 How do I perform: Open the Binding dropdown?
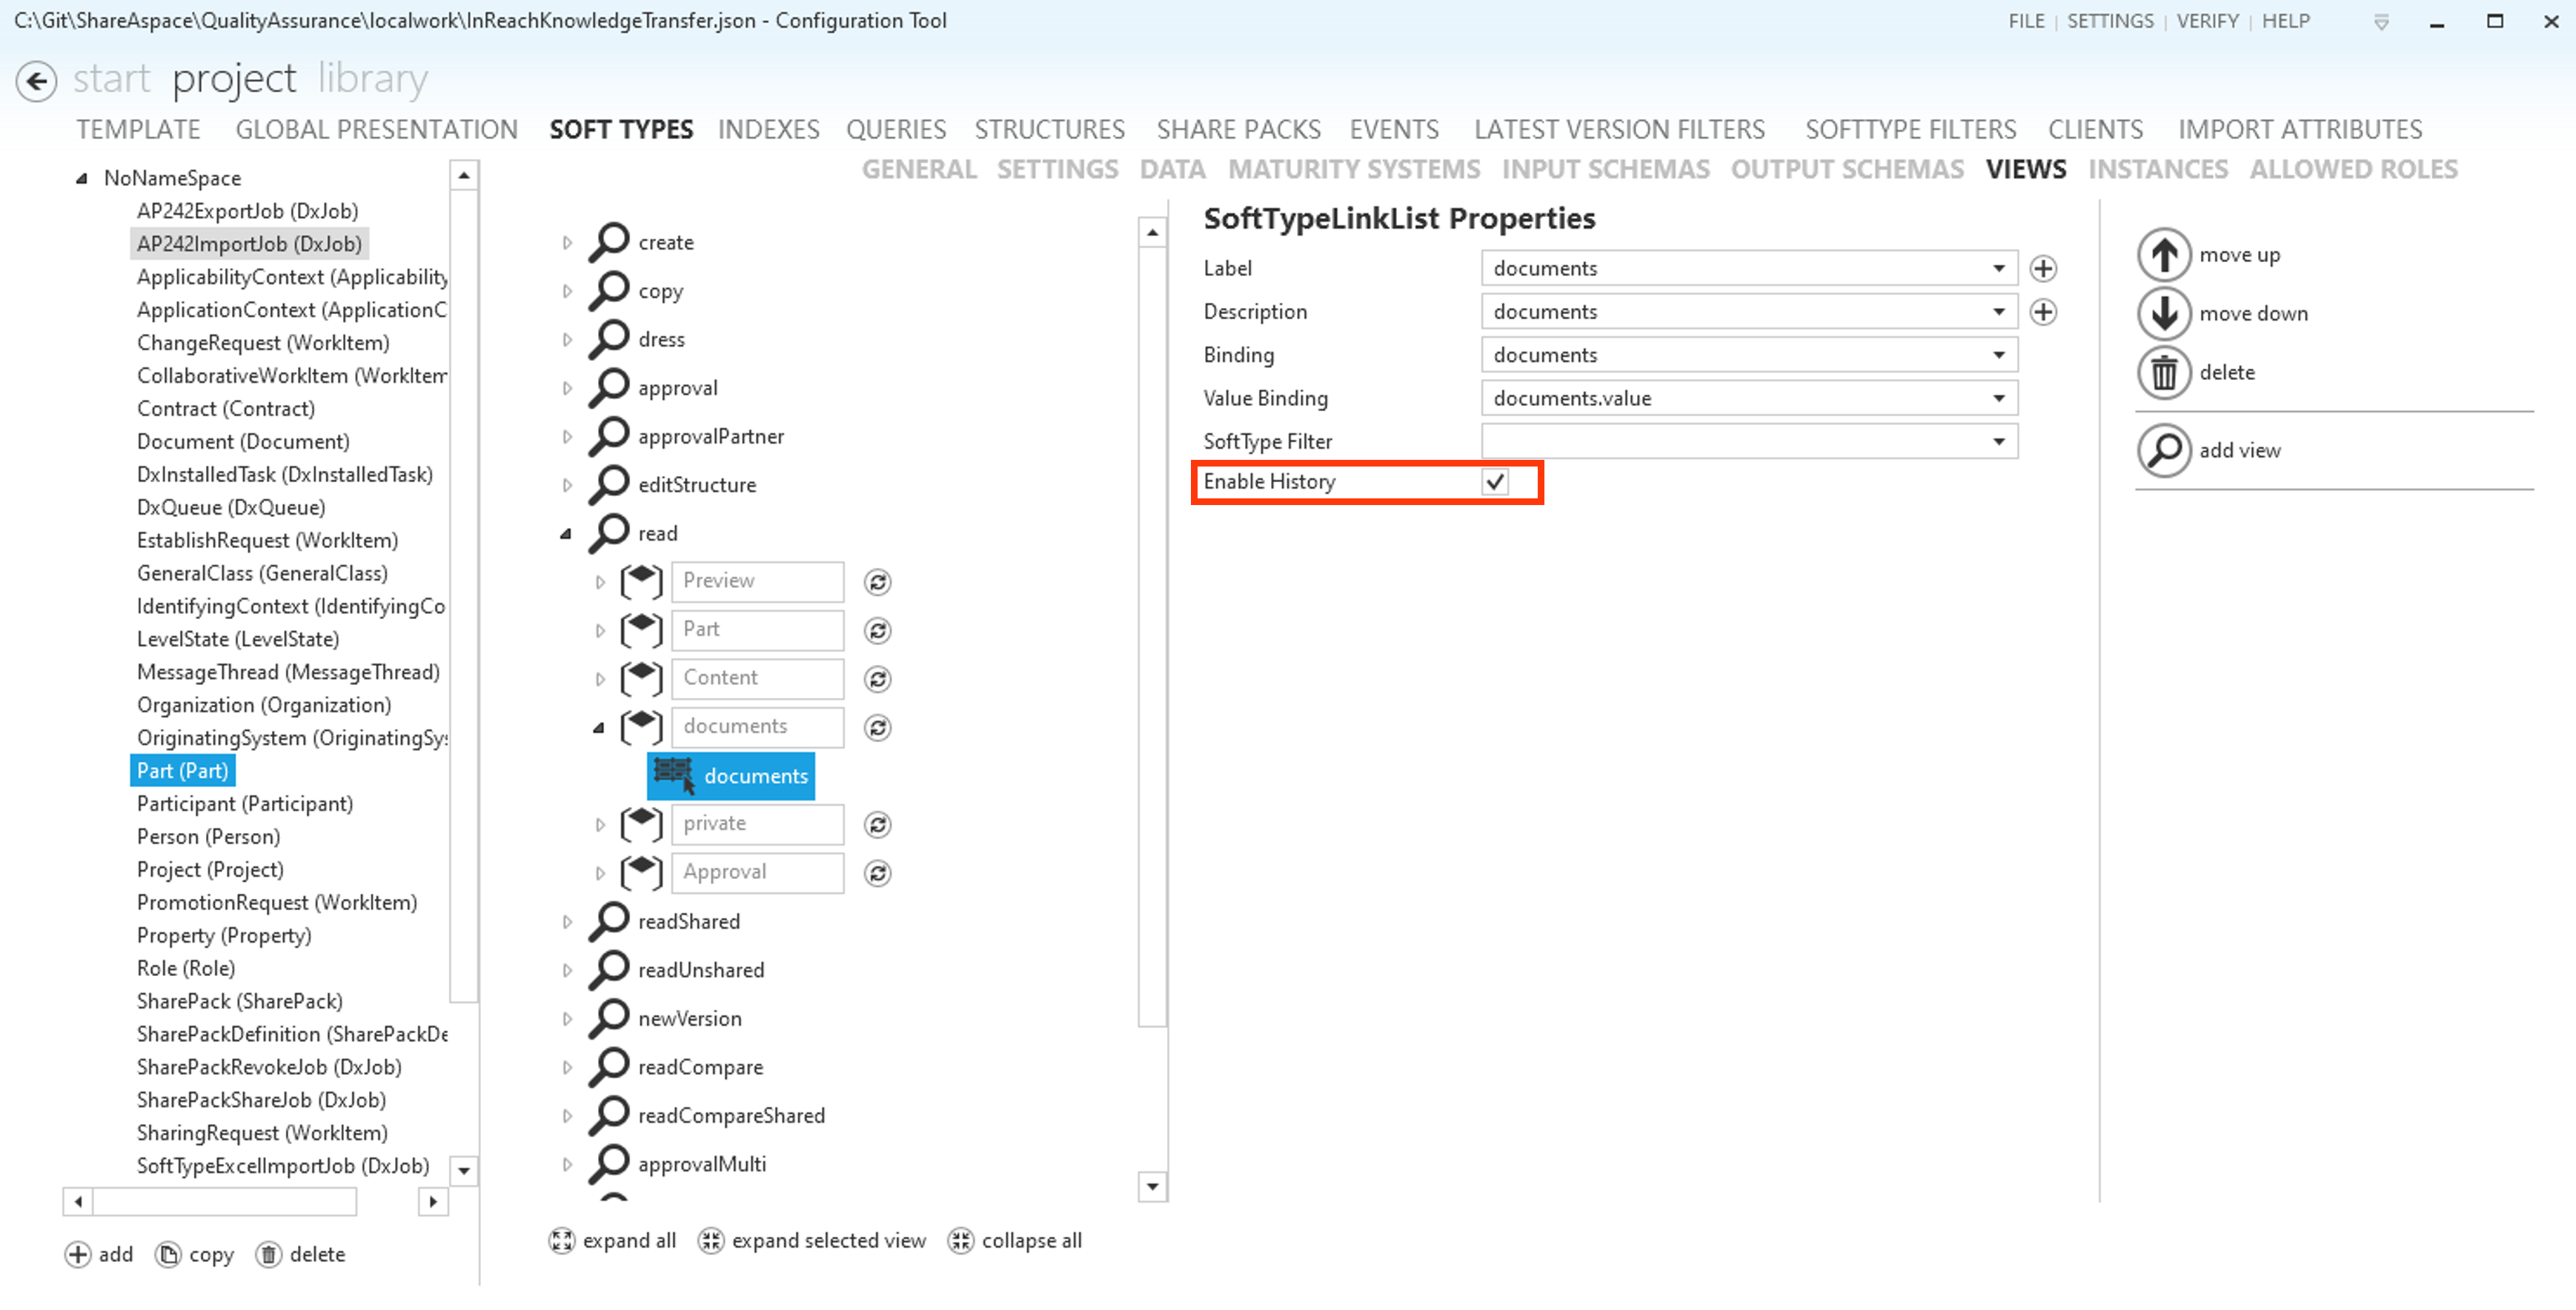click(1997, 355)
